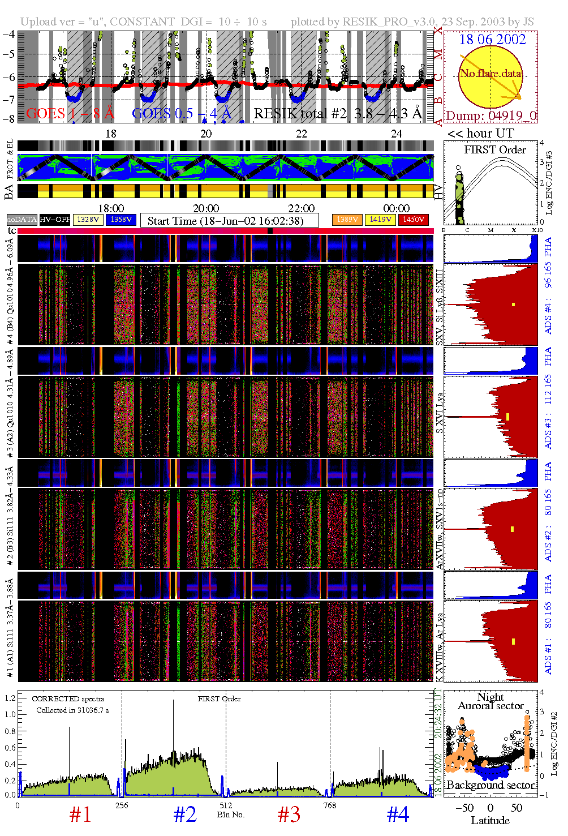
Task: Click the yellow marker in ADS #2 histogram
Action: coord(512,529)
